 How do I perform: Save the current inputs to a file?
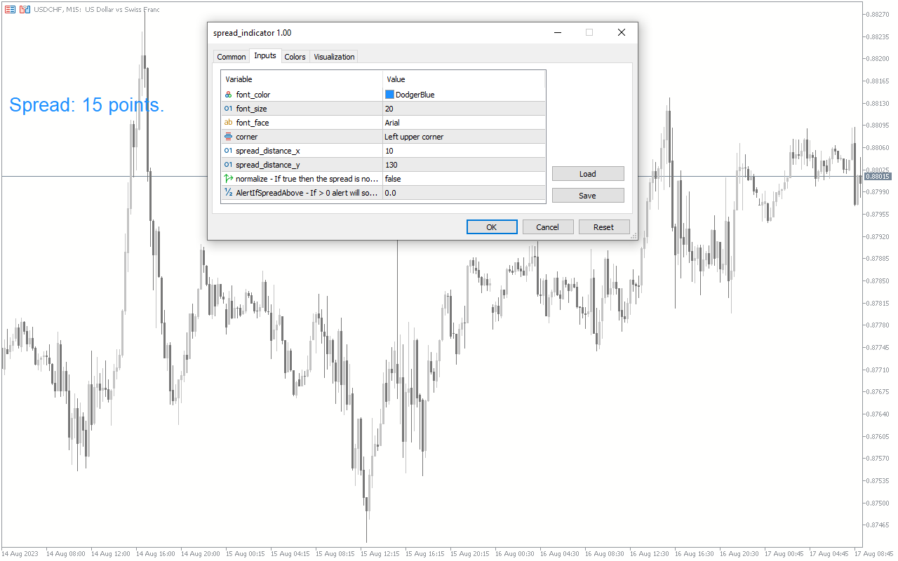click(x=588, y=196)
